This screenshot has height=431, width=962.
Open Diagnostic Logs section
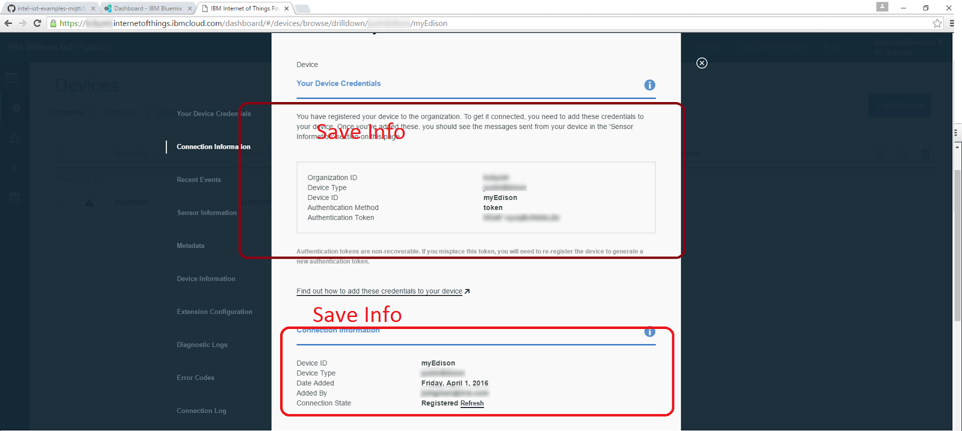click(202, 345)
